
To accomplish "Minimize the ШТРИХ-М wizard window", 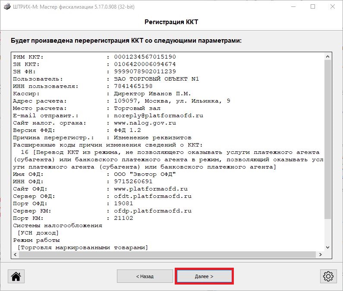I will (293, 6).
